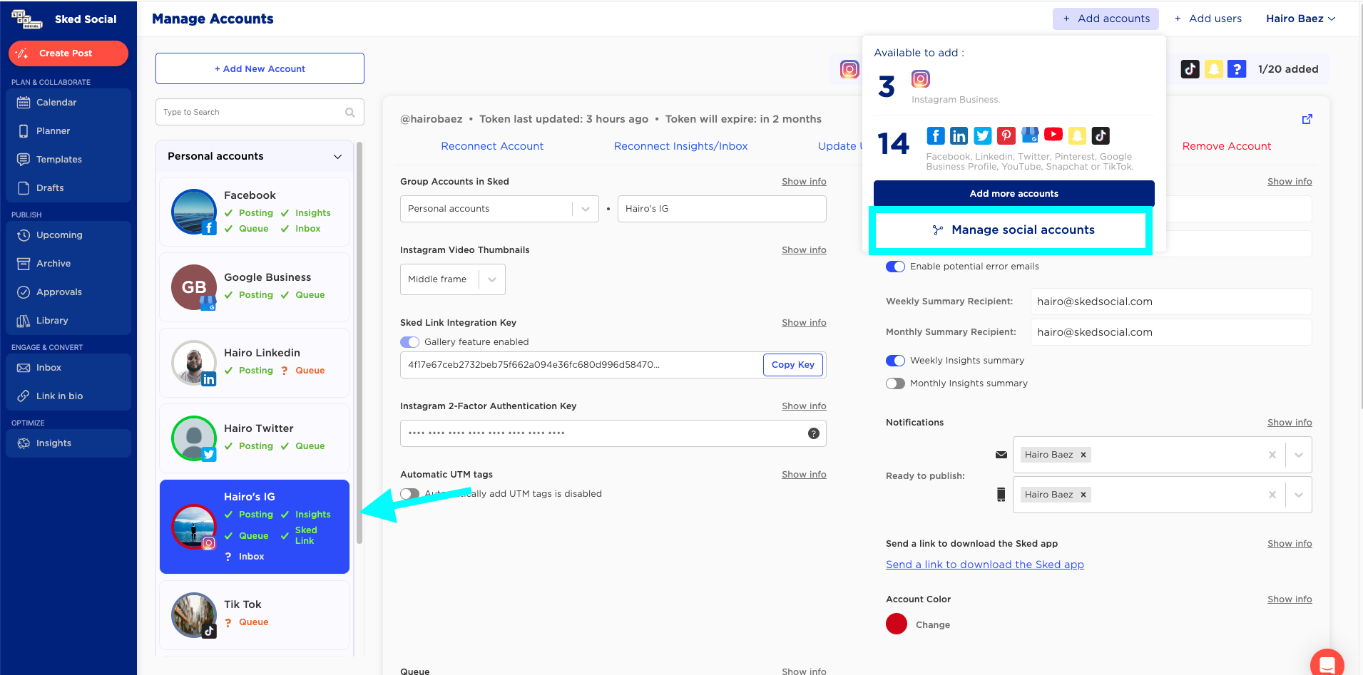Viewport: 1363px width, 675px height.
Task: Remove Hairo Baez from email notifications
Action: 1083,455
